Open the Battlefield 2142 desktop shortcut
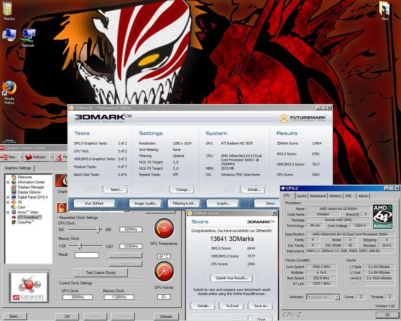The height and width of the screenshot is (321, 401). (9, 141)
